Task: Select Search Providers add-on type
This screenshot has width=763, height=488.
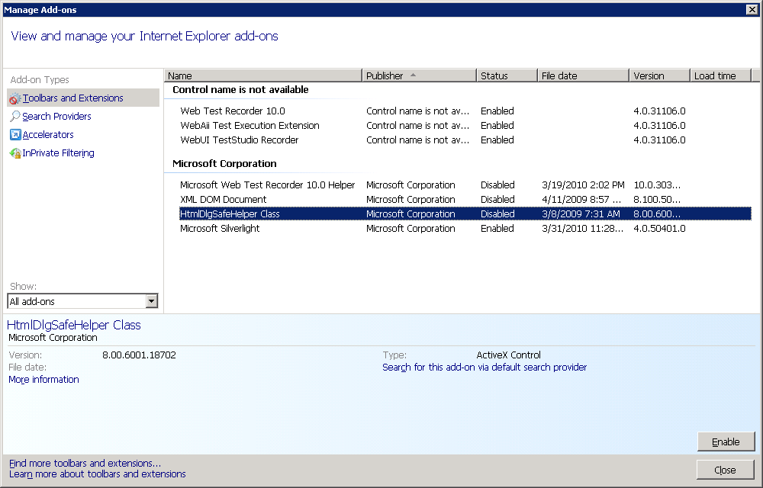Action: [x=56, y=117]
